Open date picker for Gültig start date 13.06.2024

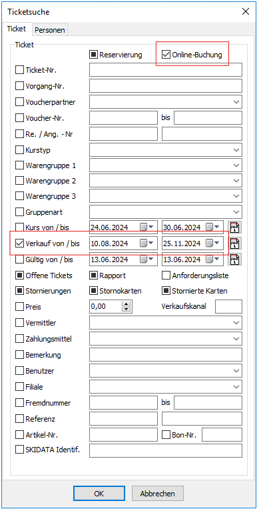[x=146, y=259]
